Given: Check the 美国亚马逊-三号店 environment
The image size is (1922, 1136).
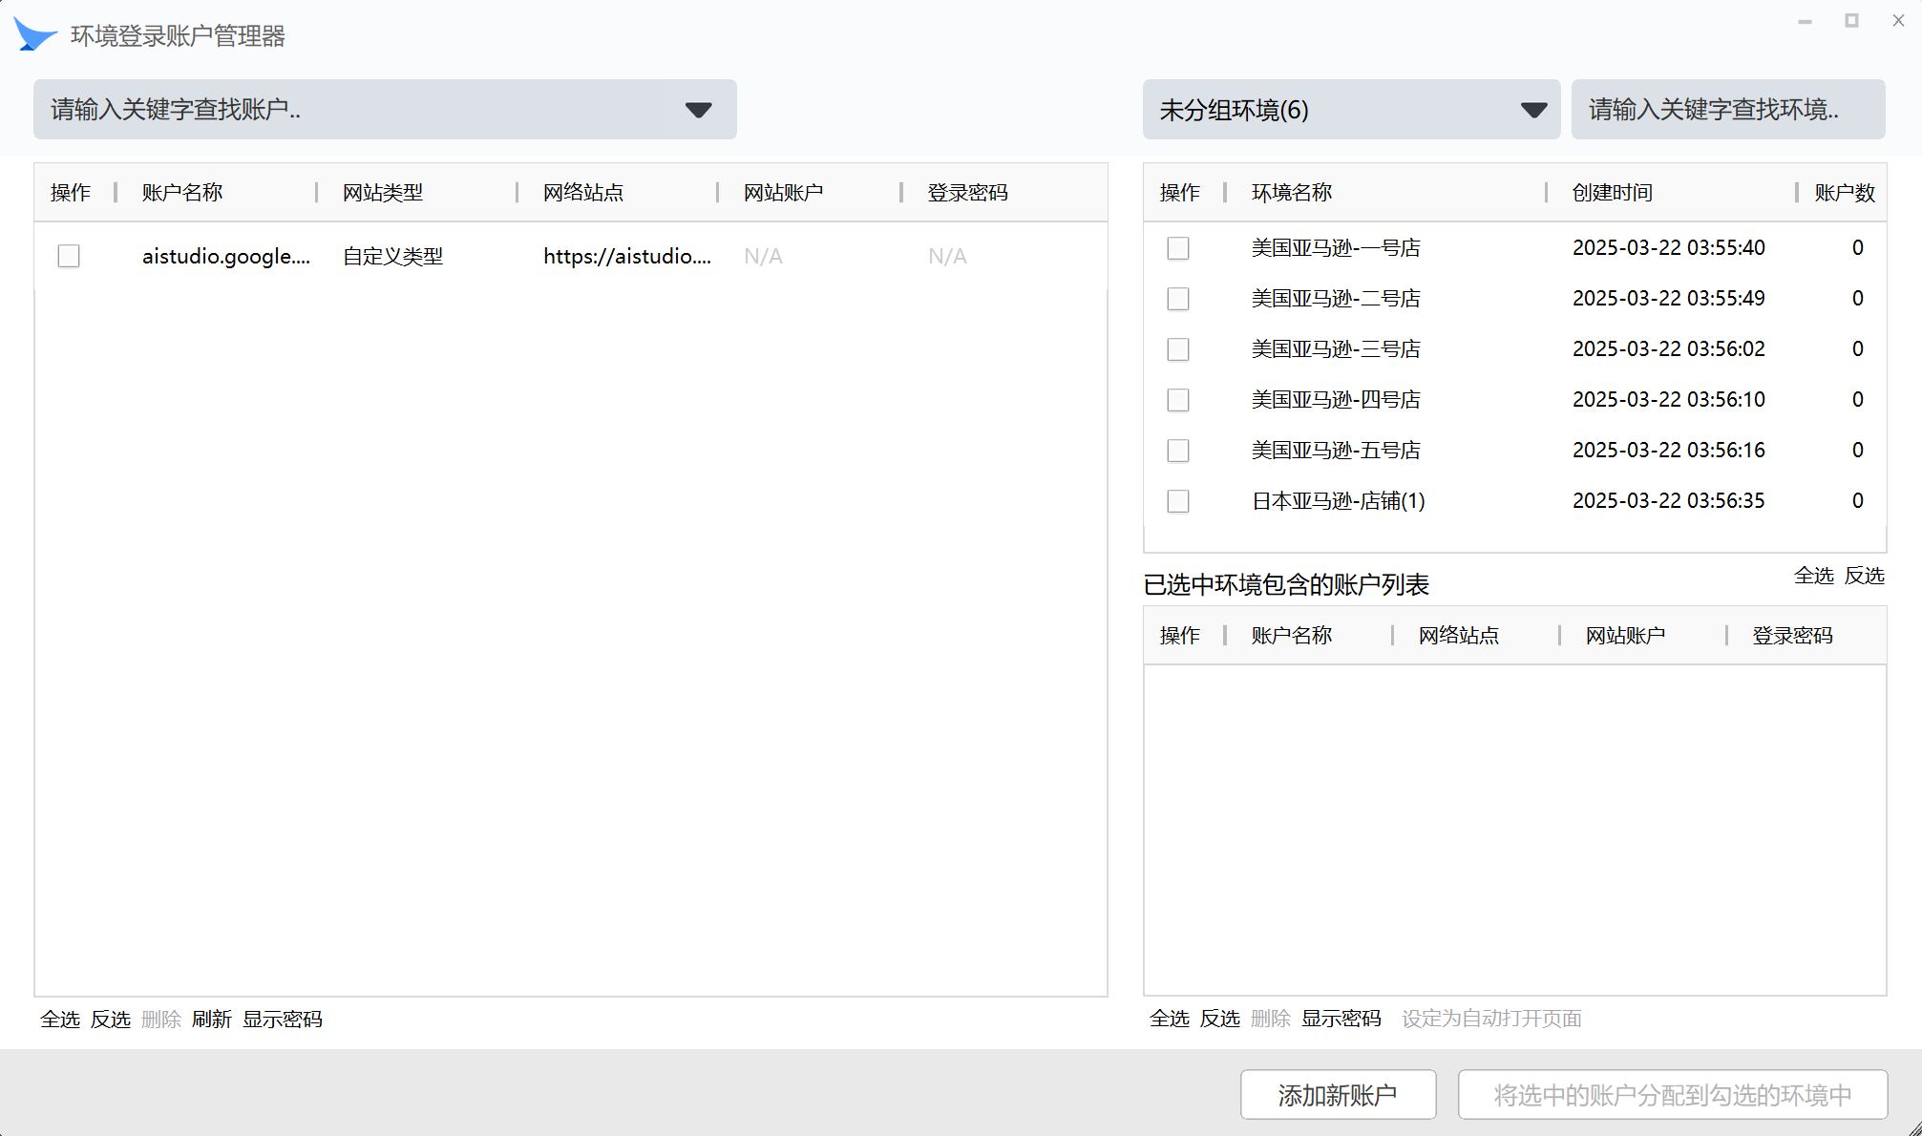Looking at the screenshot, I should (x=1178, y=349).
